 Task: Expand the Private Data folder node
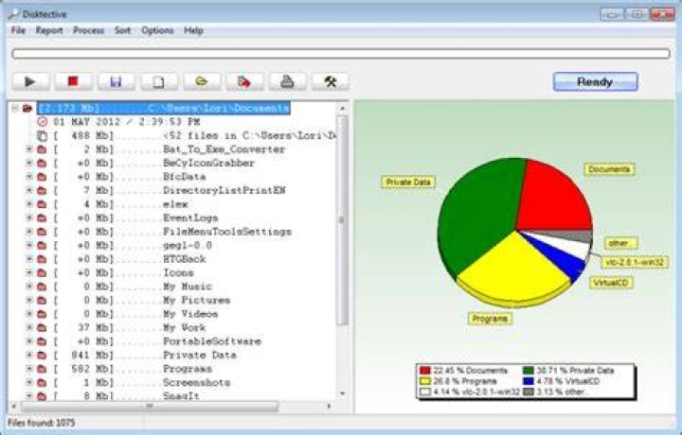point(29,356)
